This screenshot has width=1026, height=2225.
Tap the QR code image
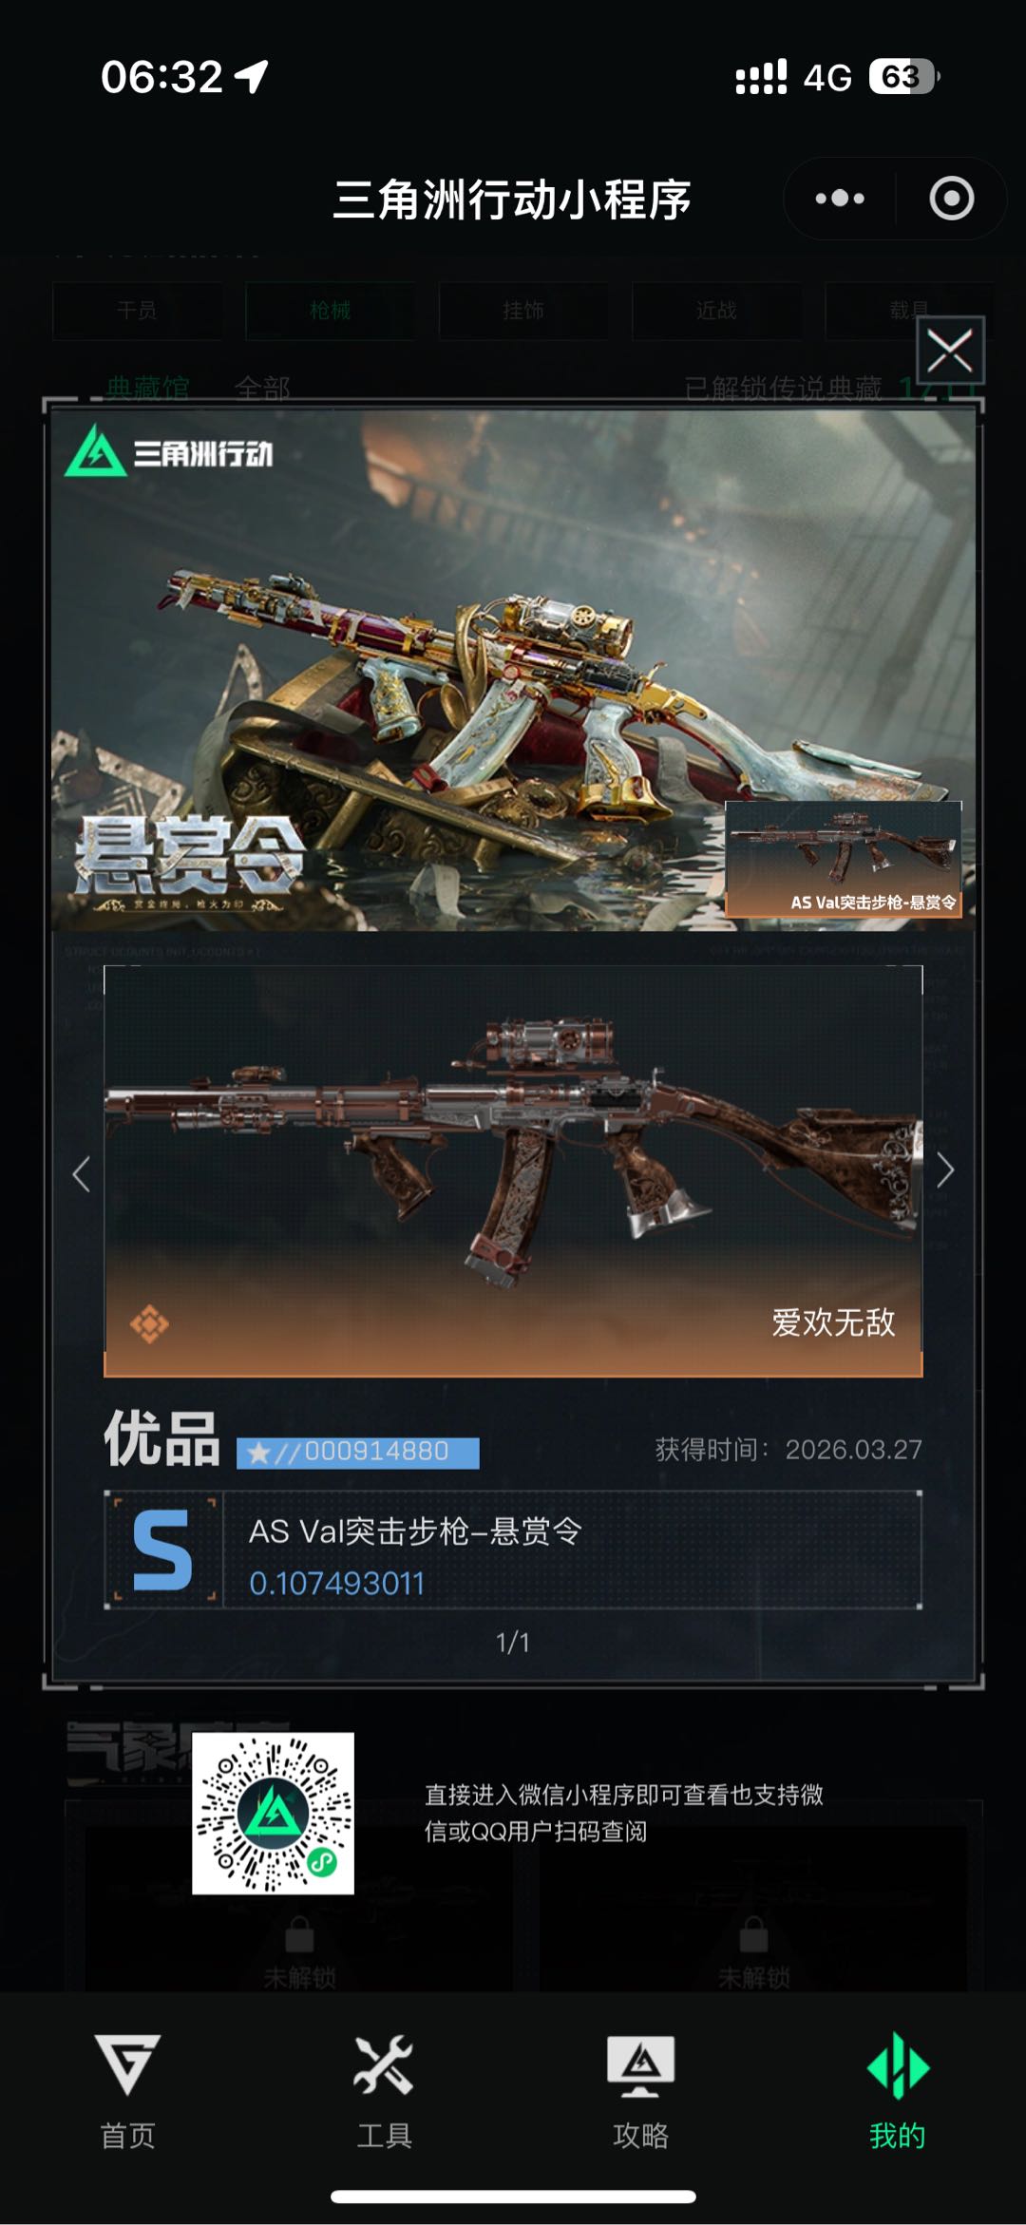[x=274, y=1813]
